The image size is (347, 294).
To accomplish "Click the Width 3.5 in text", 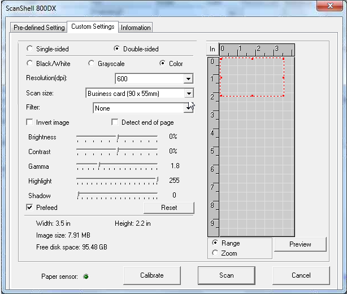I will [x=53, y=223].
